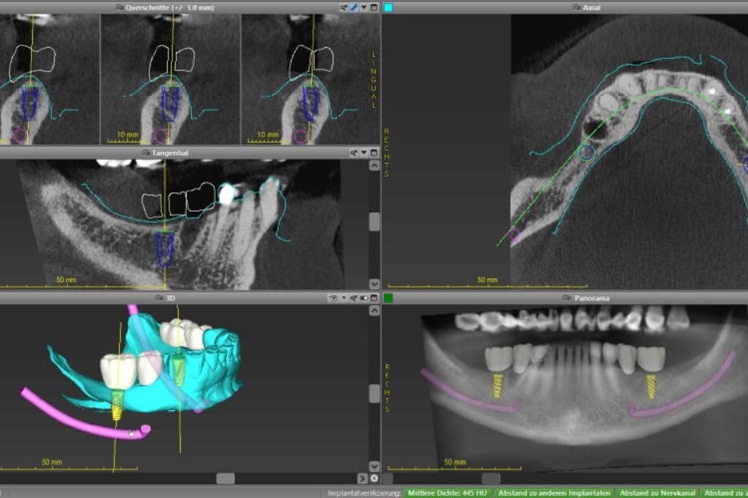The image size is (748, 498).
Task: Open 3D view settings gear
Action: point(374,478)
